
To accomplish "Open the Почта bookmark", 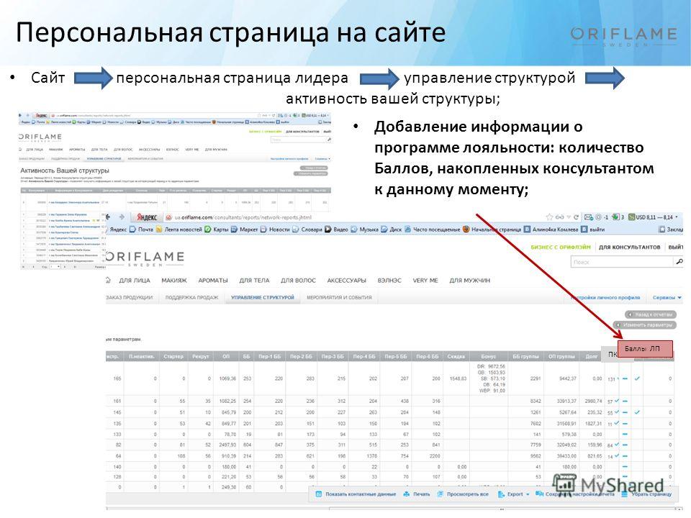I will pyautogui.click(x=141, y=230).
